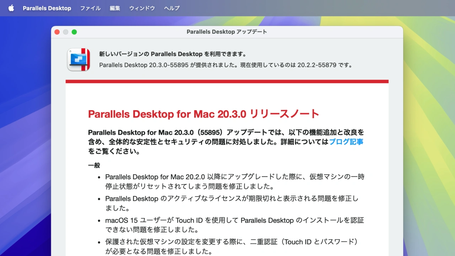The width and height of the screenshot is (455, 256).
Task: Click the Parallels Desktop アップデート window title
Action: point(227,32)
